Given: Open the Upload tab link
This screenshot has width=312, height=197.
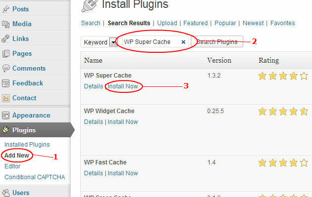Looking at the screenshot, I should pyautogui.click(x=167, y=23).
